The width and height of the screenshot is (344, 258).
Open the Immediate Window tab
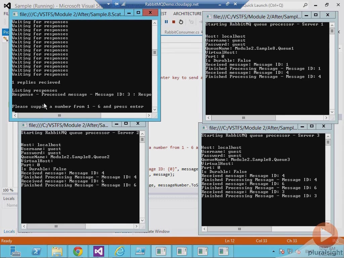pos(152,231)
